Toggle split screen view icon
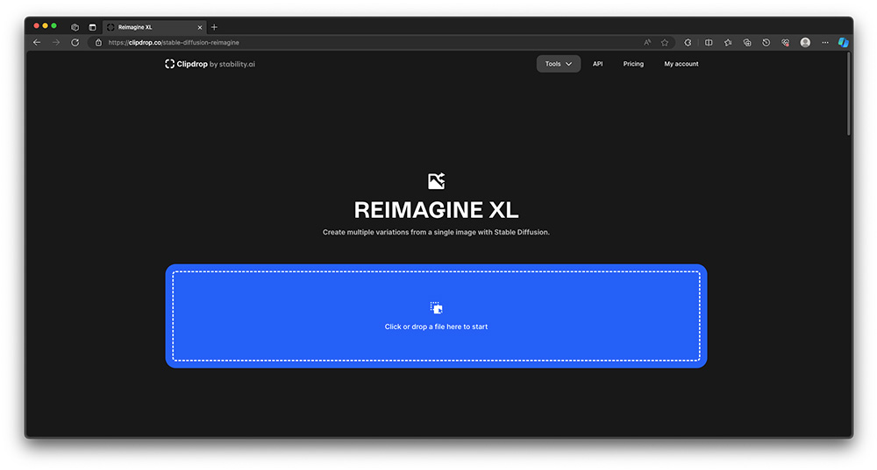This screenshot has height=470, width=877. (x=709, y=42)
